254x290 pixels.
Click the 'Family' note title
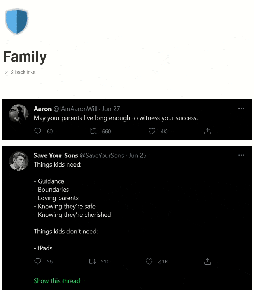click(x=24, y=57)
